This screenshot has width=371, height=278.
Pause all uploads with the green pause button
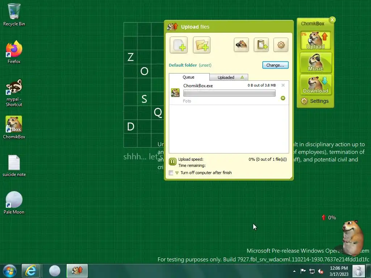tap(172, 162)
